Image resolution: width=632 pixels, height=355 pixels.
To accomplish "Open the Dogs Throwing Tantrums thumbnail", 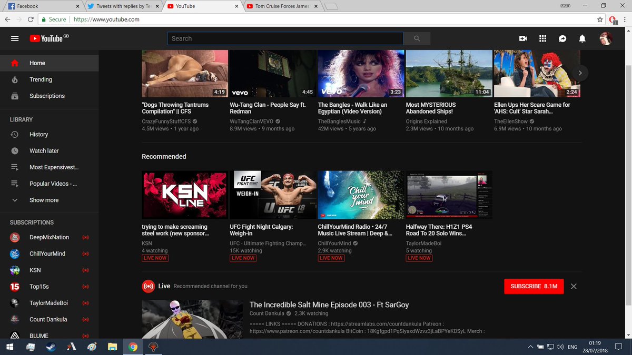I will pos(184,74).
